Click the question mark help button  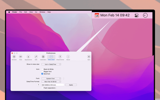click(x=38, y=85)
